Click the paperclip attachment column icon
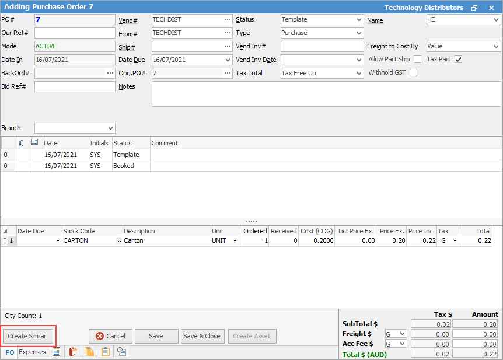Image resolution: width=503 pixels, height=360 pixels. coord(22,143)
